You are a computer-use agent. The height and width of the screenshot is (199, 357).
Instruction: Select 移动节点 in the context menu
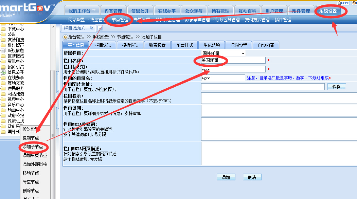[31, 173]
